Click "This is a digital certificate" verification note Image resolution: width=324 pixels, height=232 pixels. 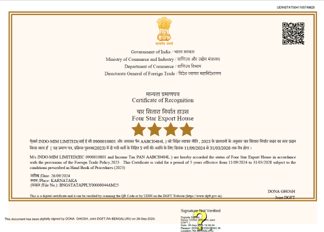[126, 196]
